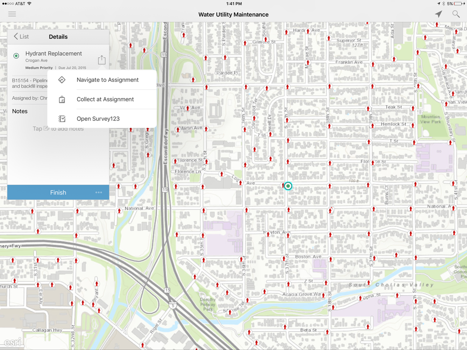This screenshot has width=467, height=350.
Task: Tap the battery indicator
Action: click(x=459, y=4)
